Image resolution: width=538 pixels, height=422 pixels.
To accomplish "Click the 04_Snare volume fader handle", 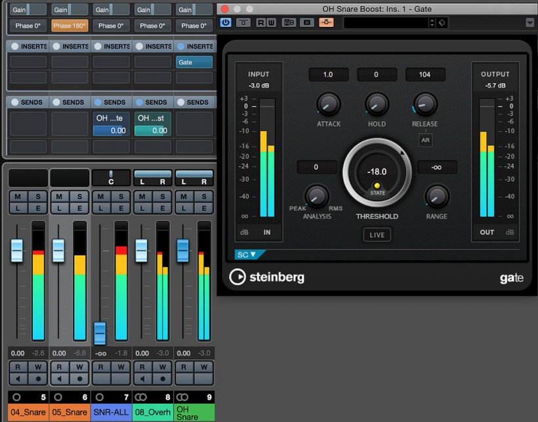I will click(x=17, y=250).
